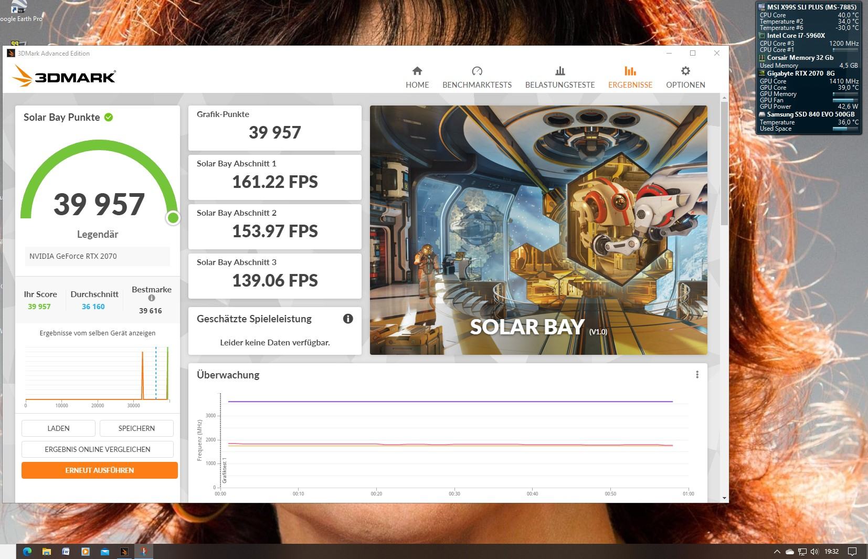Click the NVIDIA GPU icon in sensor gadget
The image size is (868, 559).
coord(762,73)
